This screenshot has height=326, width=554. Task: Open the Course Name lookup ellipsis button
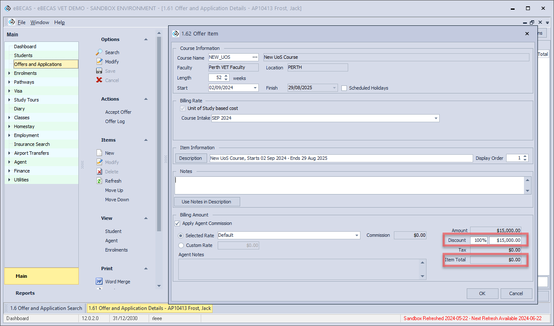click(x=255, y=57)
